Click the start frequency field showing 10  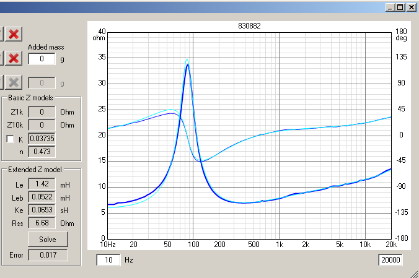pyautogui.click(x=108, y=260)
